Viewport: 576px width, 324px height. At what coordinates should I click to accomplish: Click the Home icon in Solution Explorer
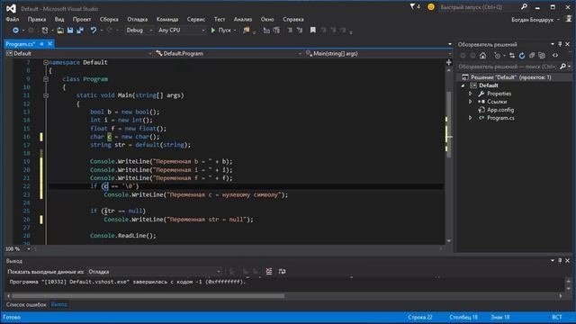(482, 56)
